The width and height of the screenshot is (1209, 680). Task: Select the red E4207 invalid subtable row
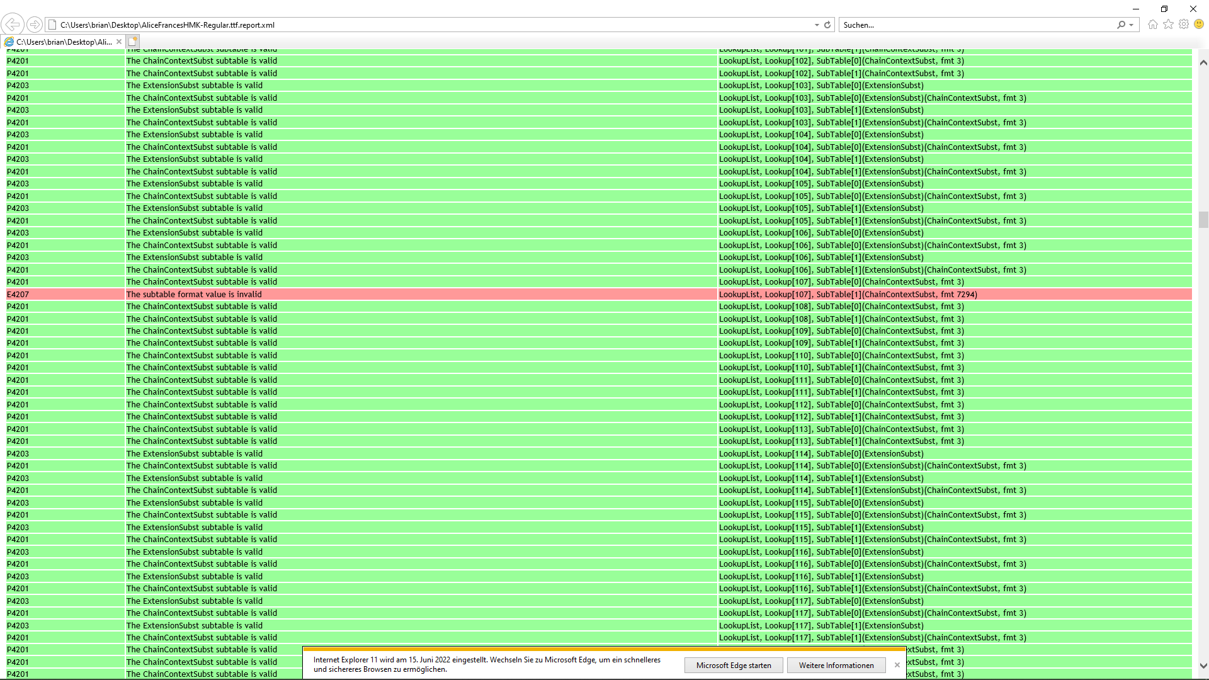(x=378, y=294)
